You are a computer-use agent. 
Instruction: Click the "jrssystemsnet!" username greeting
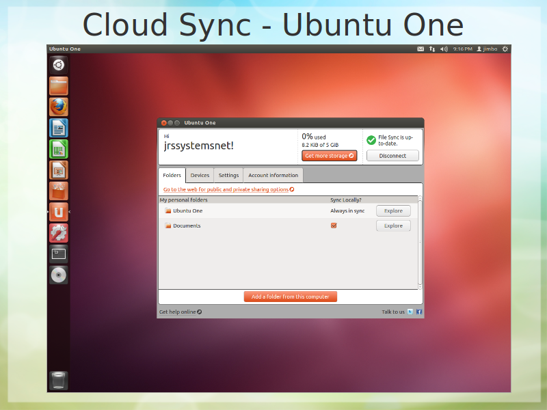(199, 146)
